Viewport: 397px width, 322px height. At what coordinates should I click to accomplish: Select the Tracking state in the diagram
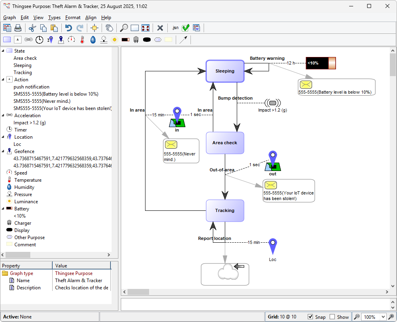tap(225, 210)
